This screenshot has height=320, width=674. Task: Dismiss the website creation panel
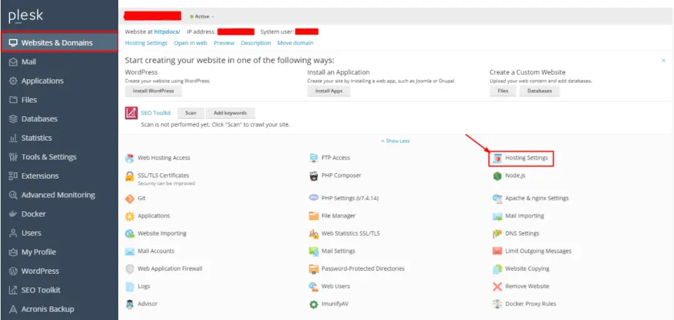[663, 61]
